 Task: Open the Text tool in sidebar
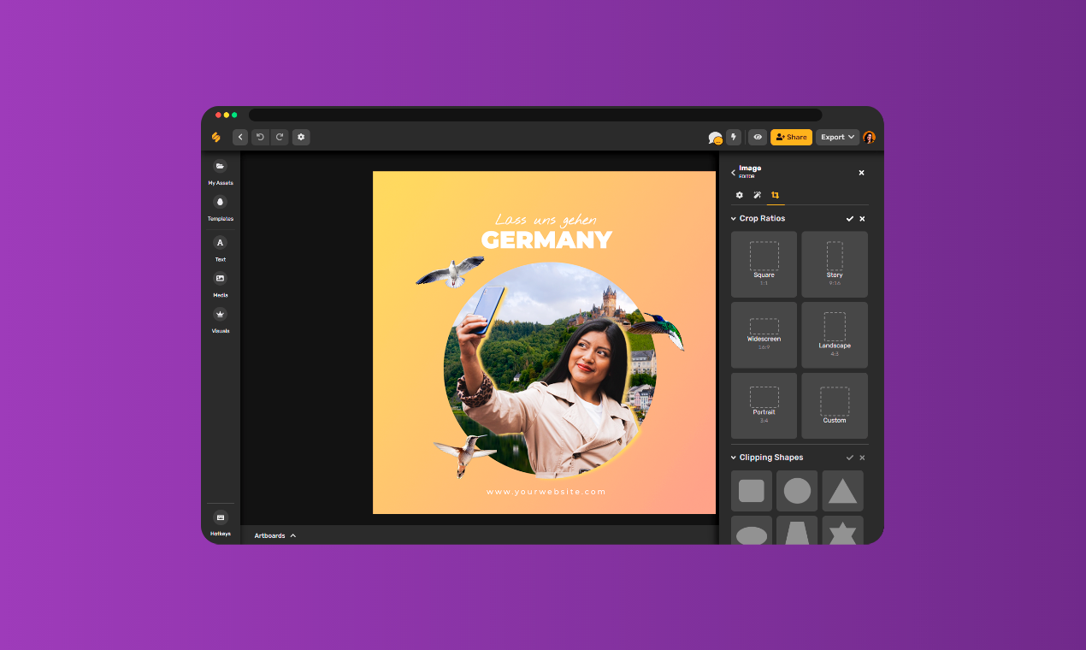click(220, 247)
